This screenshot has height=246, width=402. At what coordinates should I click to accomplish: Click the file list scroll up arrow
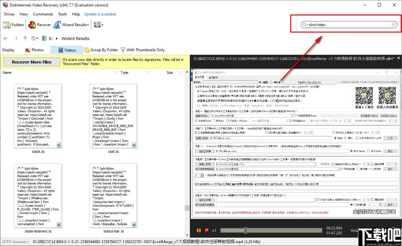click(187, 72)
